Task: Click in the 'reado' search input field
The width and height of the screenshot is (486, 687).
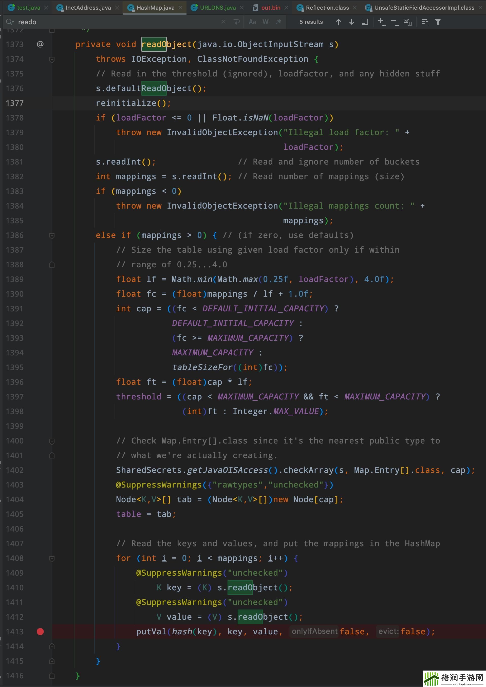Action: point(120,22)
